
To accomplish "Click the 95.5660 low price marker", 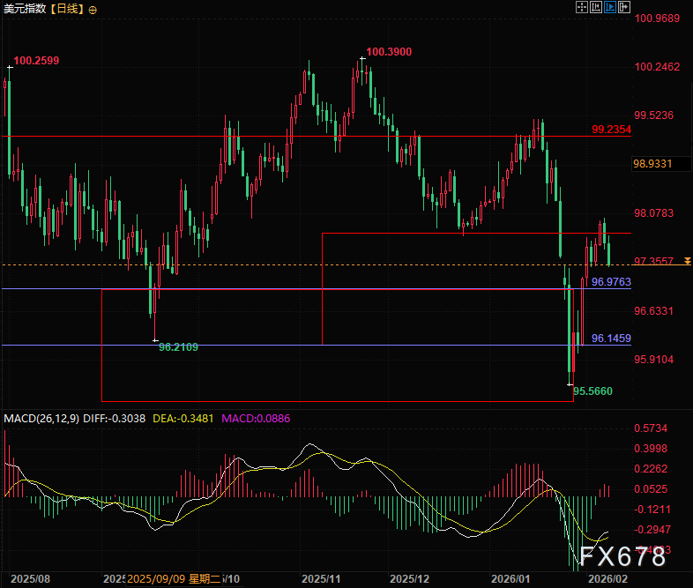I will click(592, 390).
